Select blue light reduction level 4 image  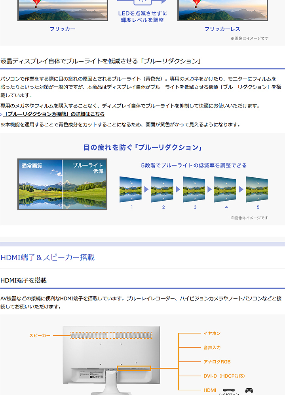pos(225,190)
